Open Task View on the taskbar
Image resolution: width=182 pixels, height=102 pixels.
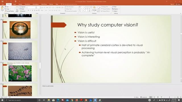tap(44, 100)
